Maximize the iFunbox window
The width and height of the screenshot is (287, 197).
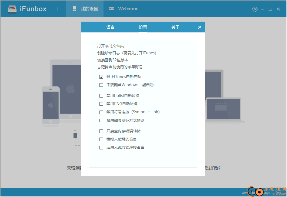click(x=270, y=9)
